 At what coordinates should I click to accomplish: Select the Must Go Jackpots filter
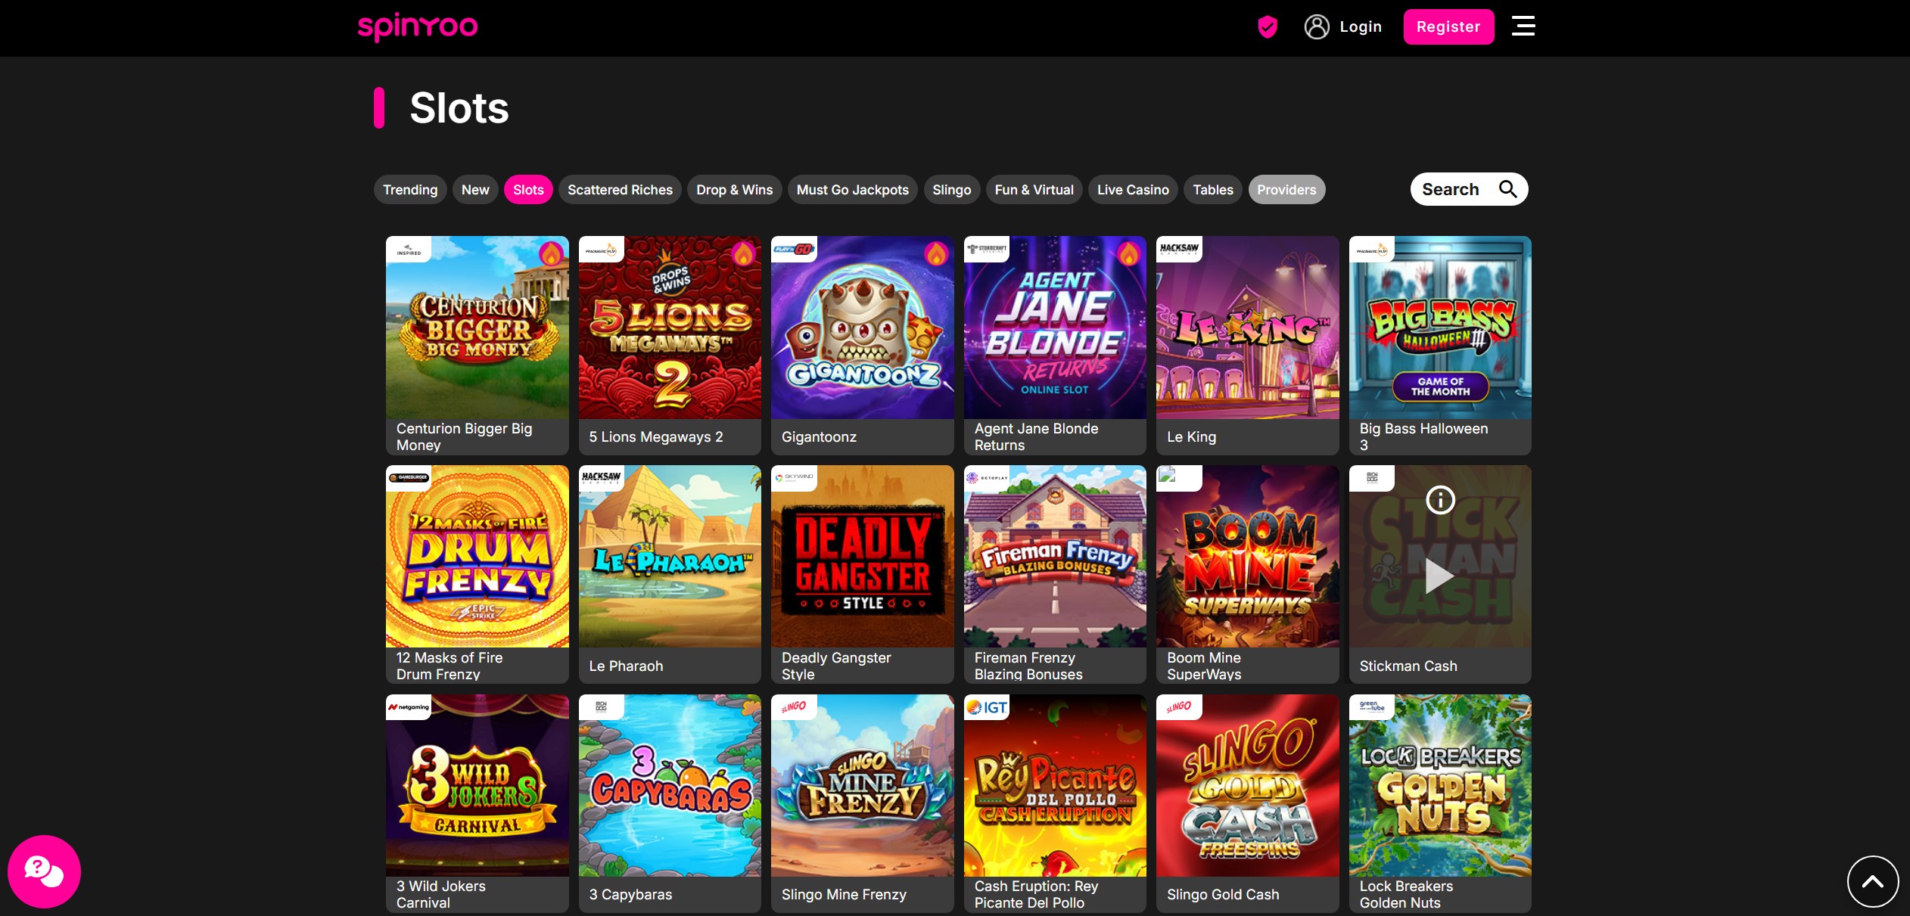coord(852,189)
